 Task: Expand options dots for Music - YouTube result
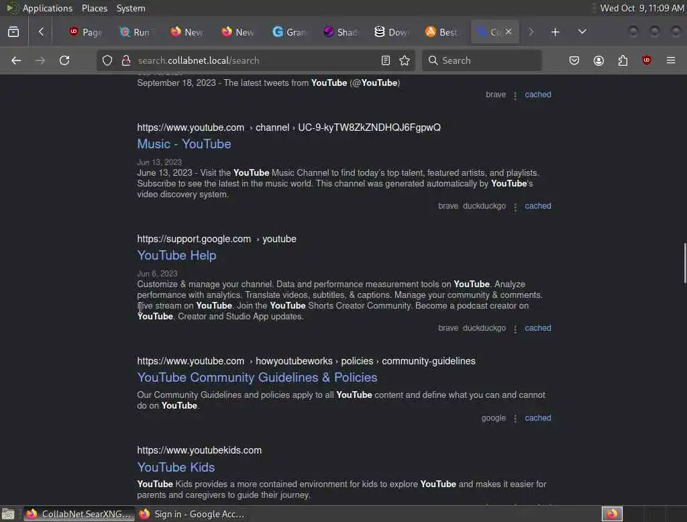coord(515,207)
